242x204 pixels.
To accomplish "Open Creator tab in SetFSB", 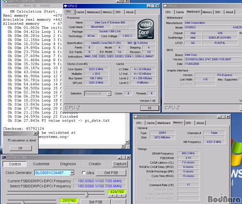I will [x=95, y=164].
